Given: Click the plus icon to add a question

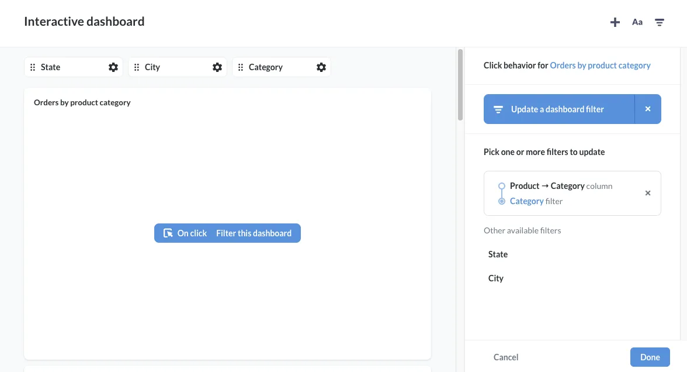Looking at the screenshot, I should 615,22.
